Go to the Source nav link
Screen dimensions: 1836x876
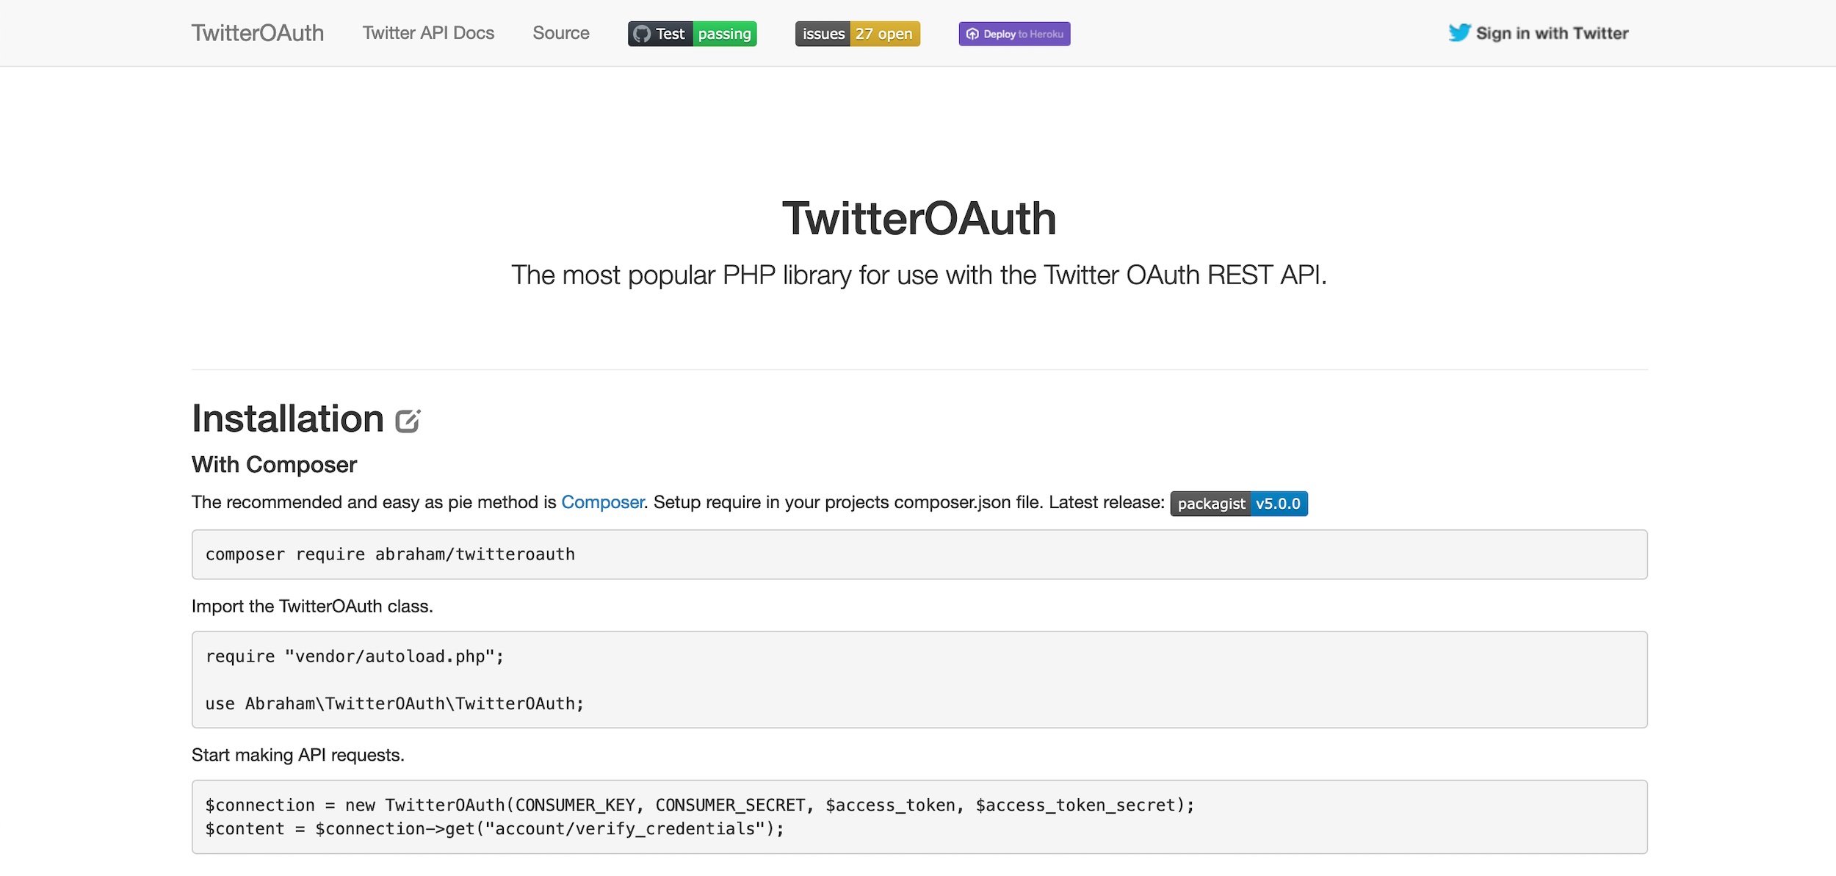point(561,33)
